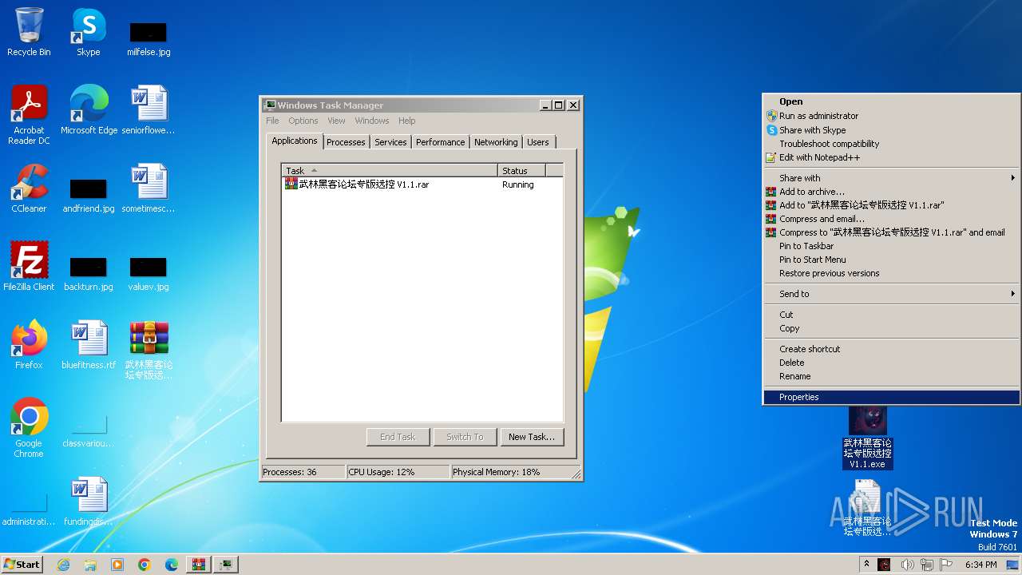The height and width of the screenshot is (575, 1022).
Task: Launch Firefox desktop shortcut
Action: [29, 344]
